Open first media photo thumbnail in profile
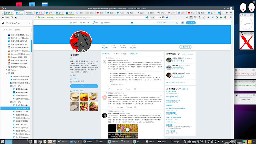256x144 pixels. pos(75,97)
